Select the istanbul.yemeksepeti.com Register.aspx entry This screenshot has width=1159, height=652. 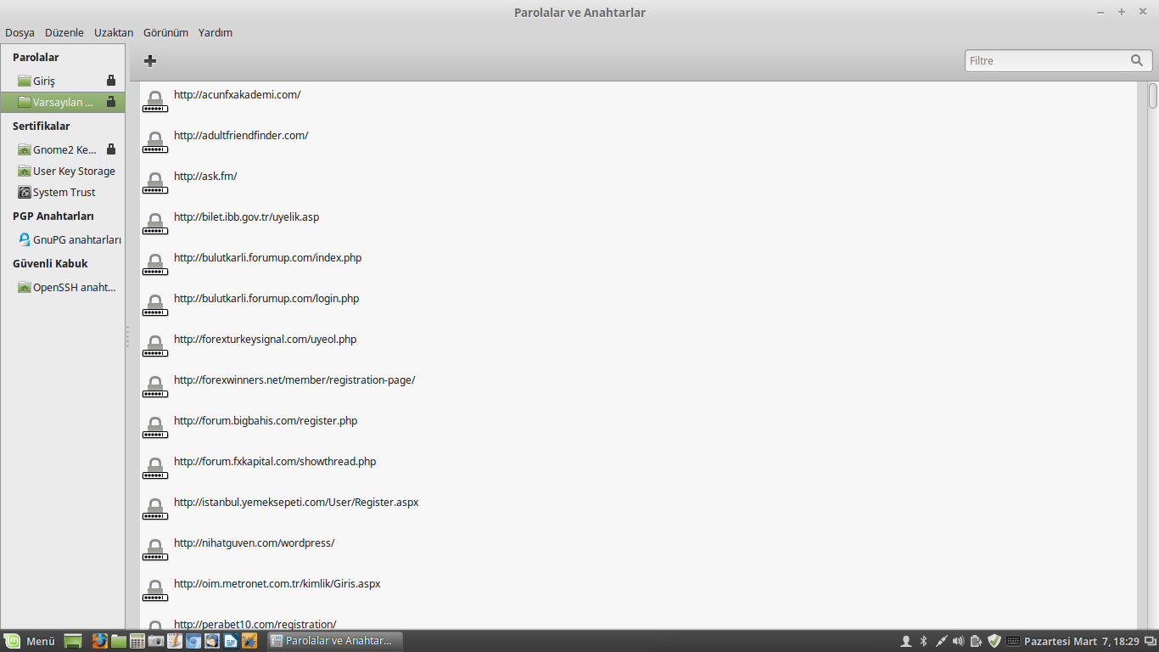tap(638, 509)
